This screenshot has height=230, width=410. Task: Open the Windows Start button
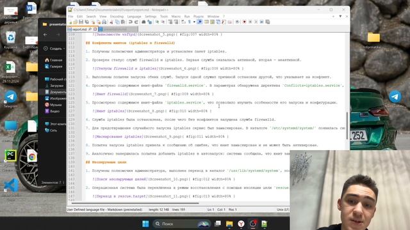pyautogui.click(x=145, y=224)
